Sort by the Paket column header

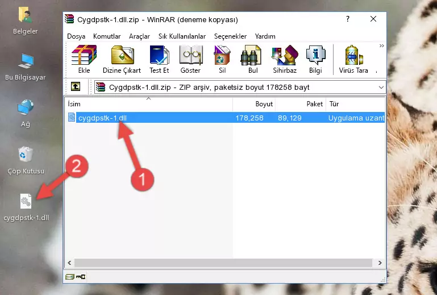coord(301,104)
